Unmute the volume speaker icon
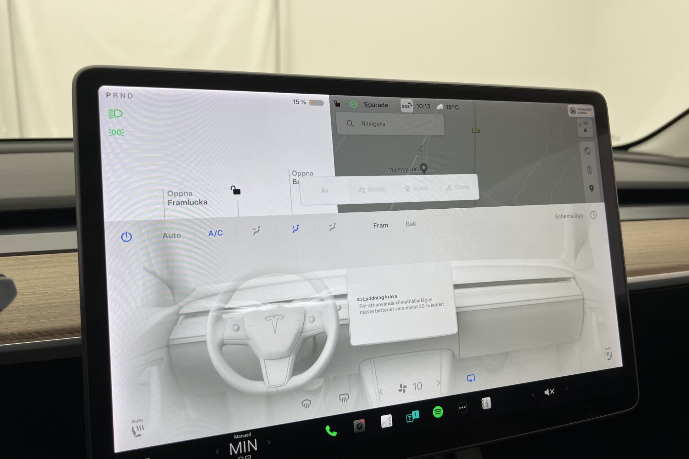689x459 pixels. (549, 392)
